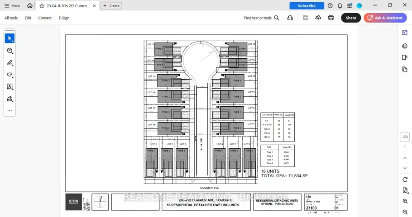Open the bookmarks panel in right sidebar
This screenshot has height=217, width=412.
[x=405, y=57]
